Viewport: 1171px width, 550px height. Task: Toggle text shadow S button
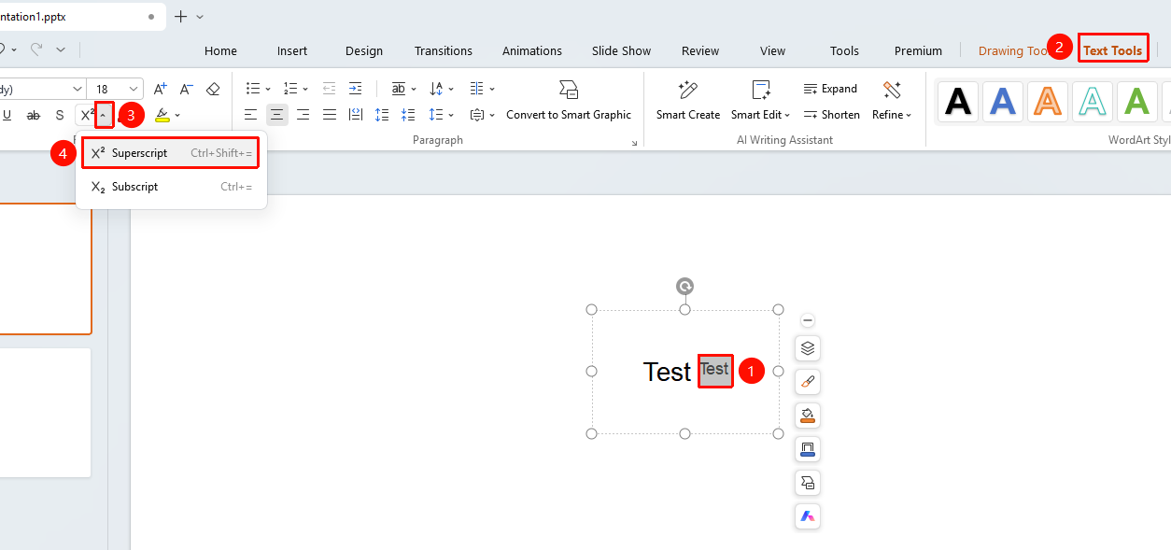click(60, 115)
